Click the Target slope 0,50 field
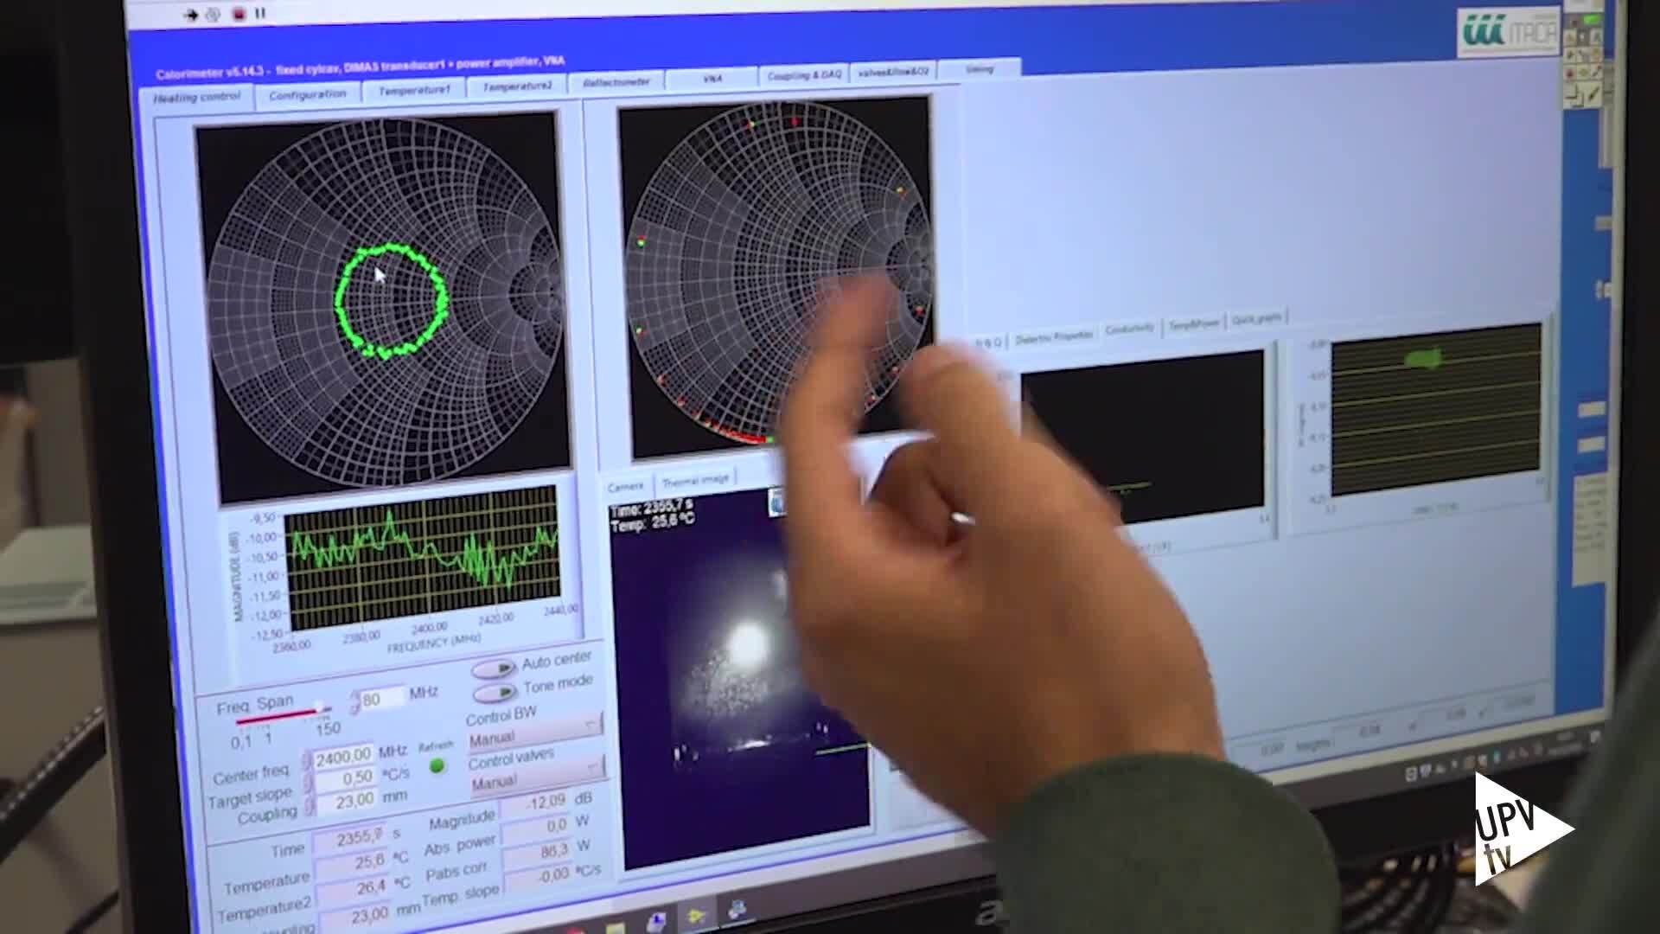Screen dimensions: 1660x934 click(344, 778)
